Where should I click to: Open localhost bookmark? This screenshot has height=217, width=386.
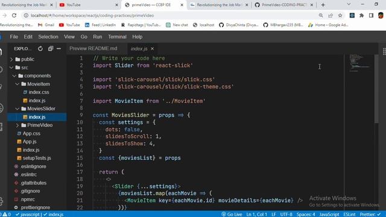click(204, 25)
